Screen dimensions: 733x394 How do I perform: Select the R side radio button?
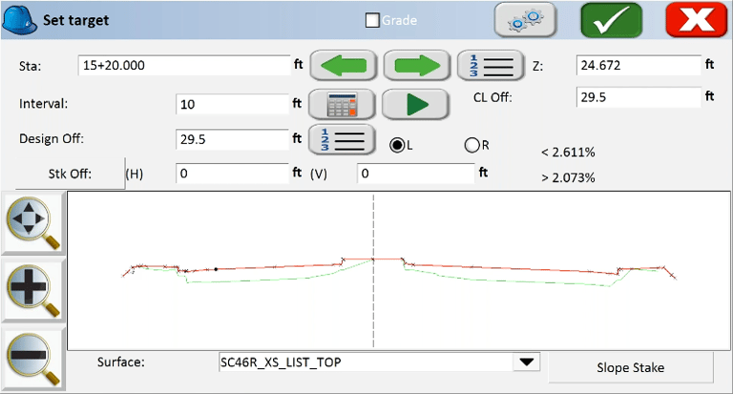click(x=471, y=145)
